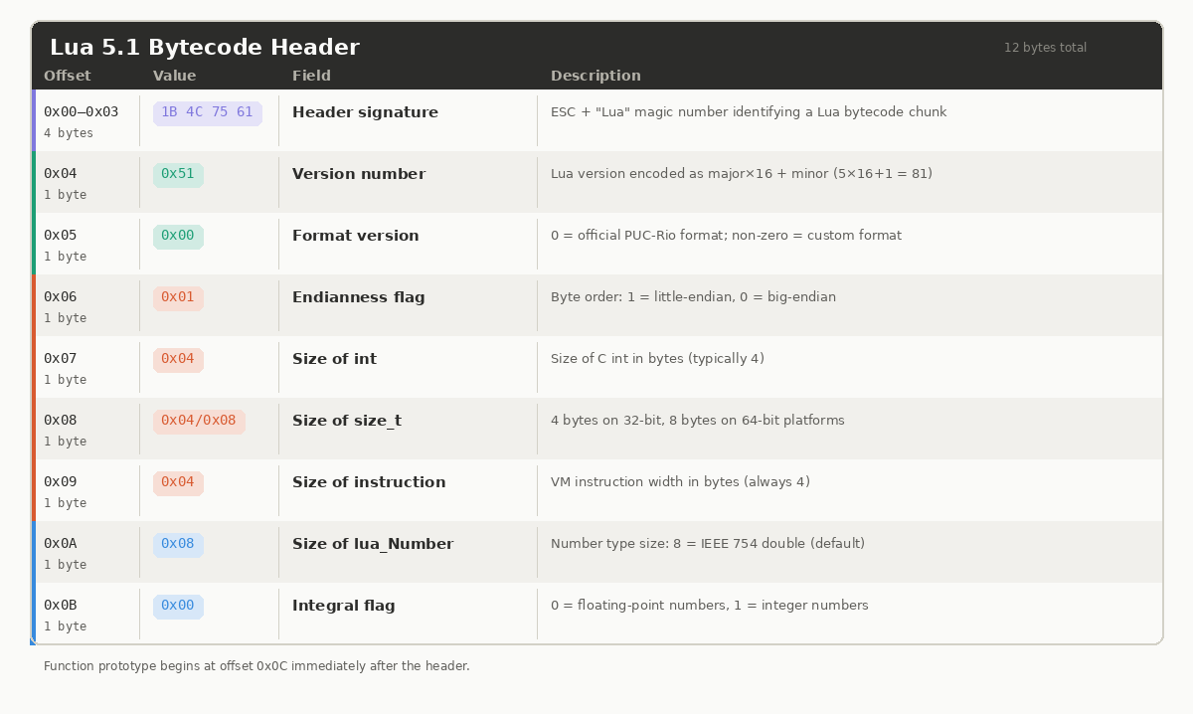Click the 0x00 format version badge

click(178, 235)
